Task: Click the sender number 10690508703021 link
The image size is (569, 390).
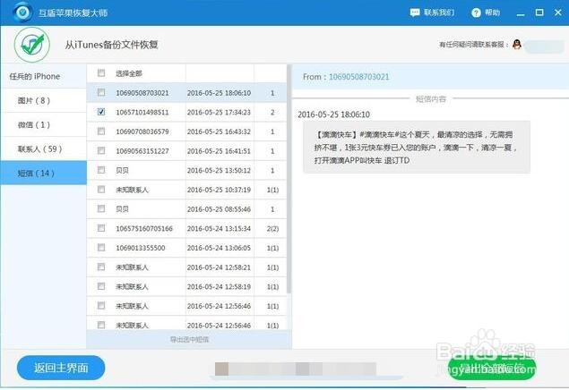Action: click(359, 77)
